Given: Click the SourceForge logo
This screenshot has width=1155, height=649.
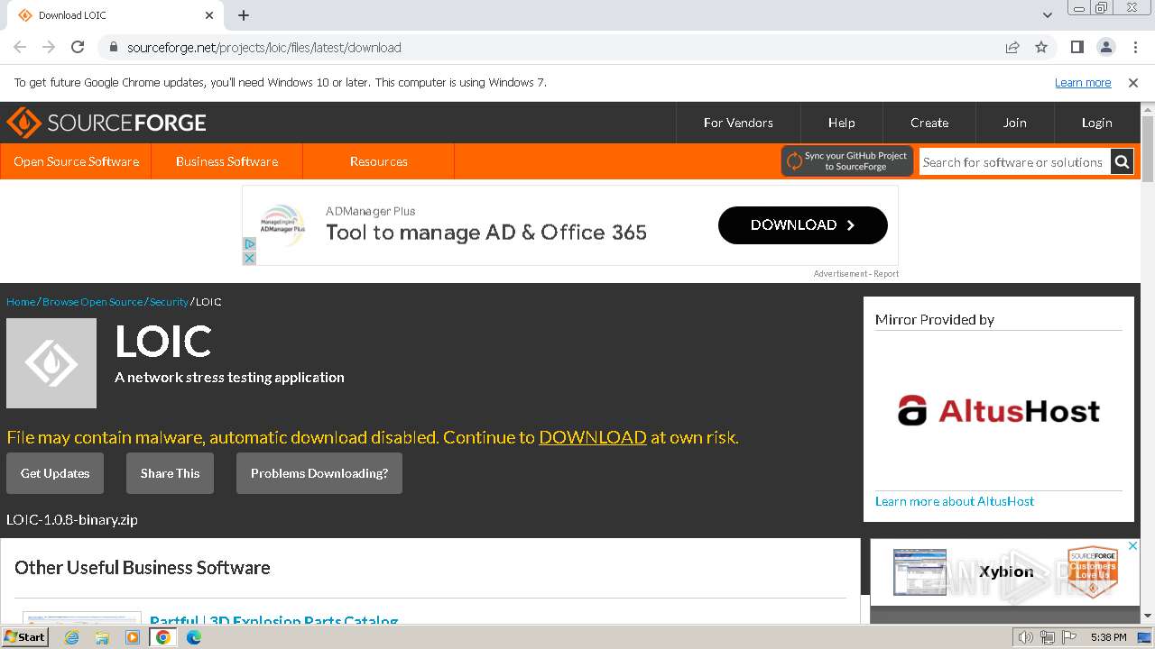Looking at the screenshot, I should pyautogui.click(x=106, y=123).
